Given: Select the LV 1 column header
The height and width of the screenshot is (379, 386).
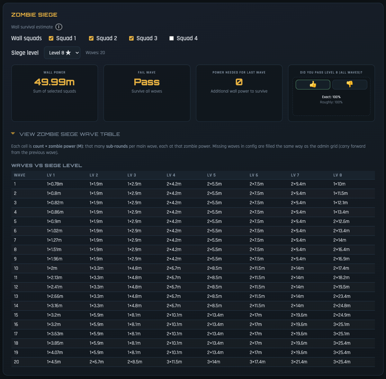Looking at the screenshot, I should click(x=51, y=175).
